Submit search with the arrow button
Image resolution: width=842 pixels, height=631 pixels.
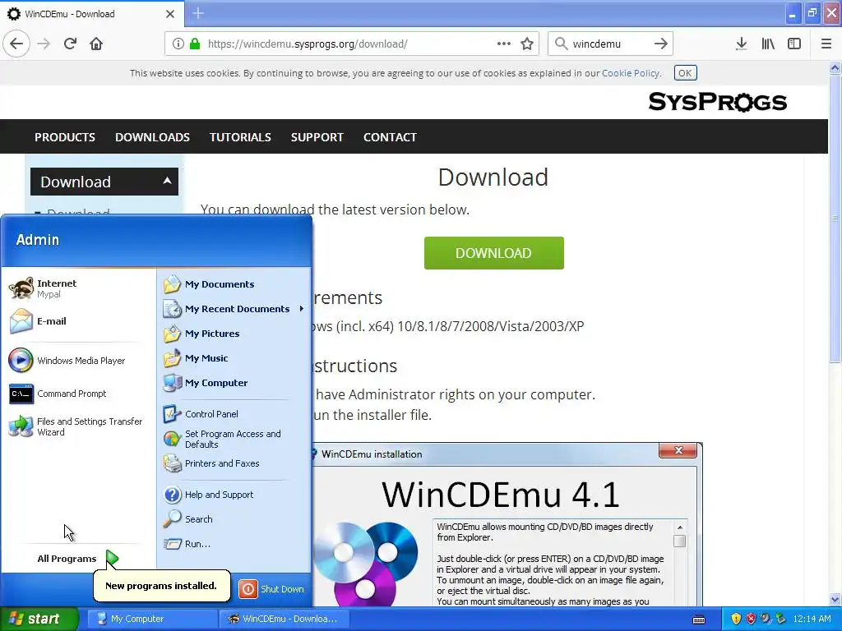coord(661,44)
